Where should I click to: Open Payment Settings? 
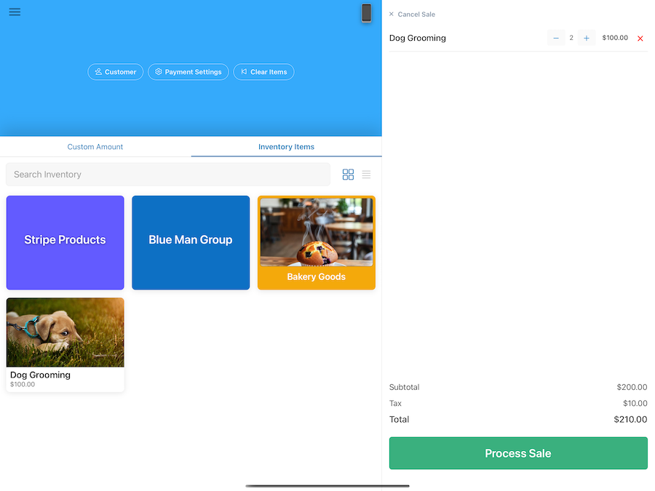click(x=188, y=72)
